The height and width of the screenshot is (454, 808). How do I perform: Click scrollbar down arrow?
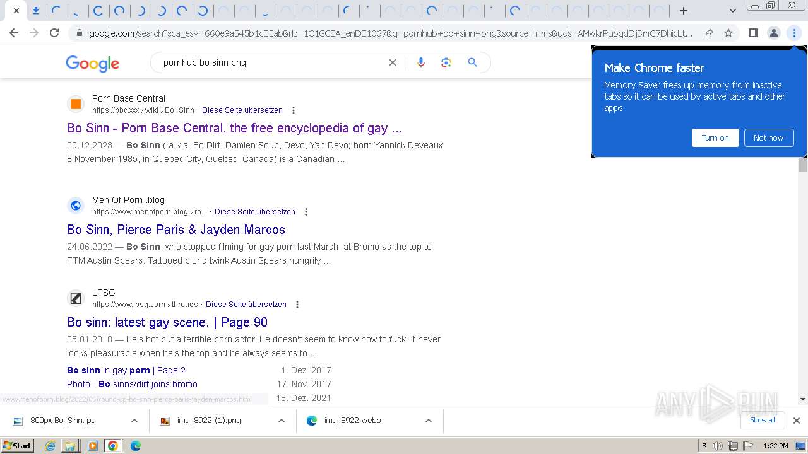pos(803,399)
